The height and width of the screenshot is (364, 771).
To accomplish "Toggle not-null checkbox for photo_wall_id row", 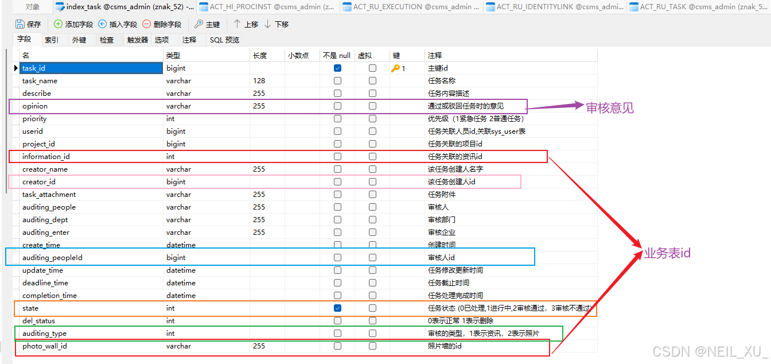I will click(x=337, y=346).
